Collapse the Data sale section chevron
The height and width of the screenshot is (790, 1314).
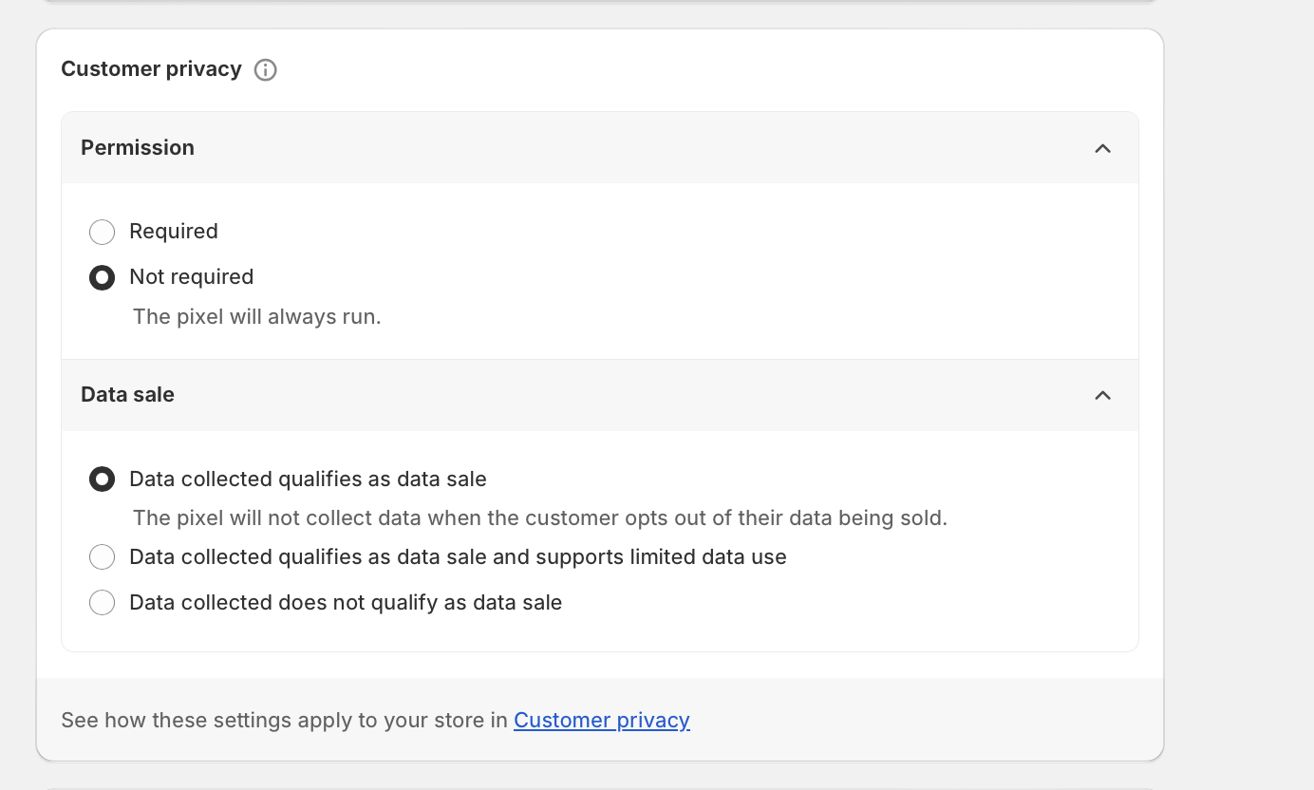(1102, 395)
